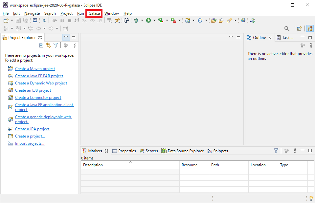Click the New file wizard icon
315x203 pixels.
pyautogui.click(x=6, y=20)
